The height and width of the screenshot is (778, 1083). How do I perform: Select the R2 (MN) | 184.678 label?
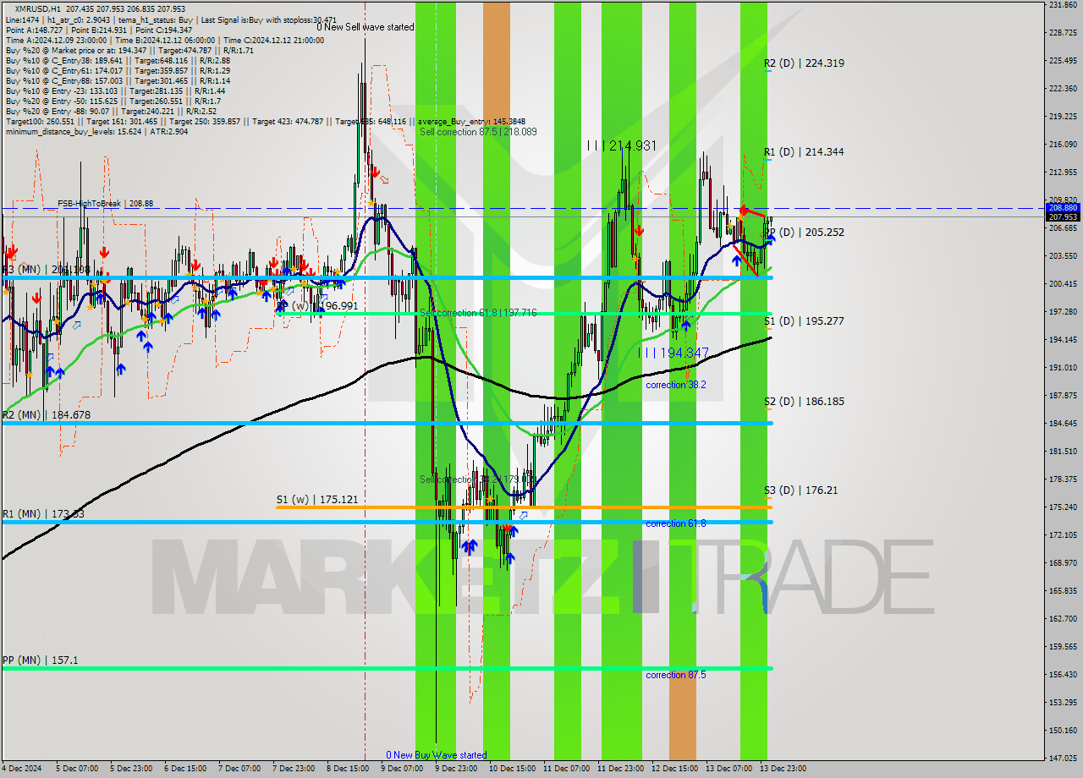(46, 415)
